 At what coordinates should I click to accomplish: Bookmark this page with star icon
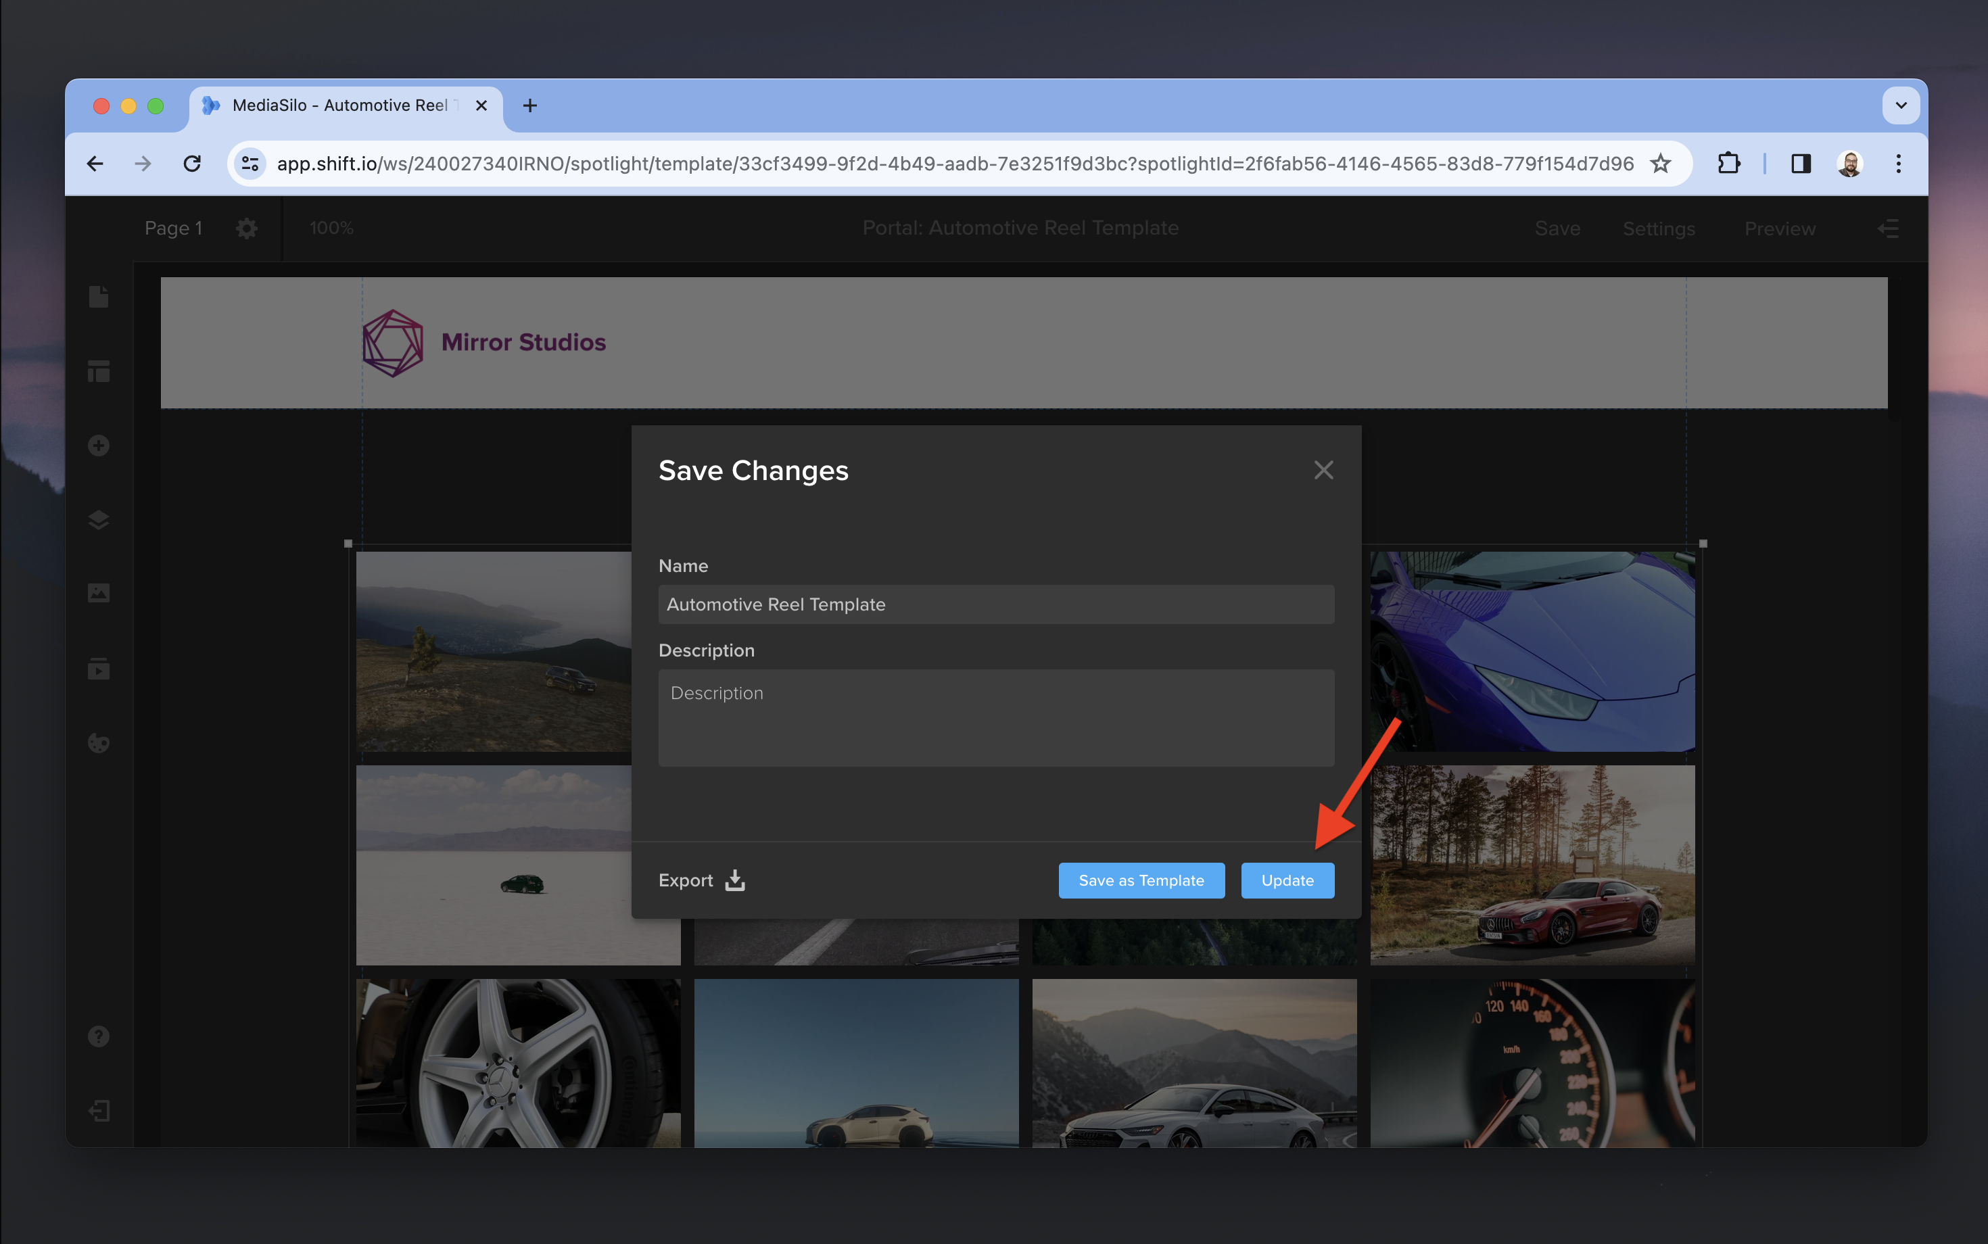coord(1659,164)
